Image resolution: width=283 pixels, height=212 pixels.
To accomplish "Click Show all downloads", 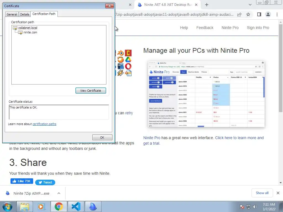I will tap(262, 193).
